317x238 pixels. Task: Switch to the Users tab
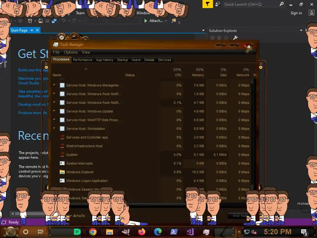[x=136, y=60]
